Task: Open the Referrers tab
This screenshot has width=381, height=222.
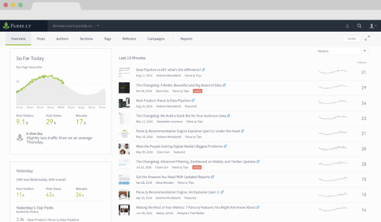Action: click(x=129, y=39)
